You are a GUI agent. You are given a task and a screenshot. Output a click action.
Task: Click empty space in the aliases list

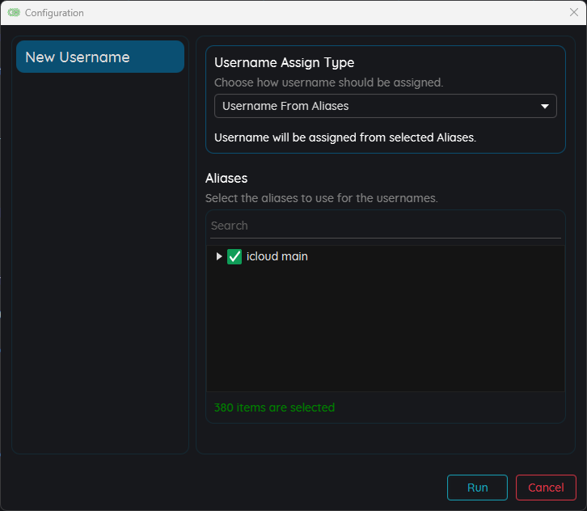click(x=385, y=332)
